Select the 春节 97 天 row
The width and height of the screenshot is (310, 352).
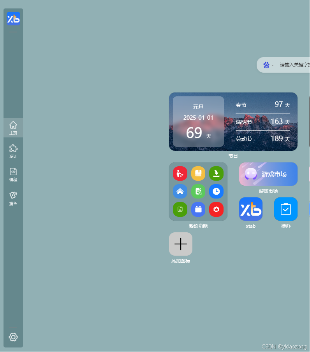[x=262, y=105]
